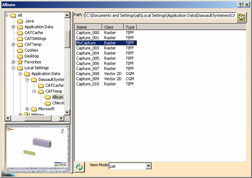
Task: Select the Album folder in tree
Action: [58, 97]
